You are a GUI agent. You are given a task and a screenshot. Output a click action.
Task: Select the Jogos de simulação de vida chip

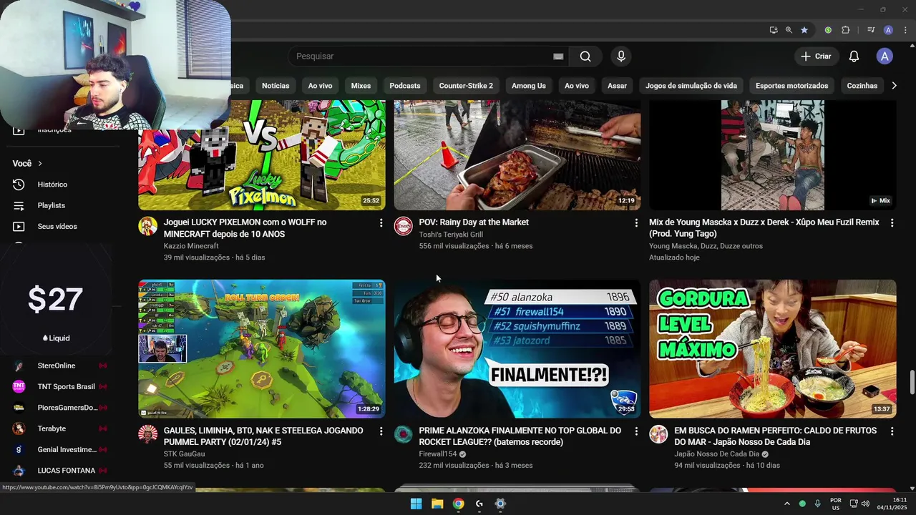(691, 86)
